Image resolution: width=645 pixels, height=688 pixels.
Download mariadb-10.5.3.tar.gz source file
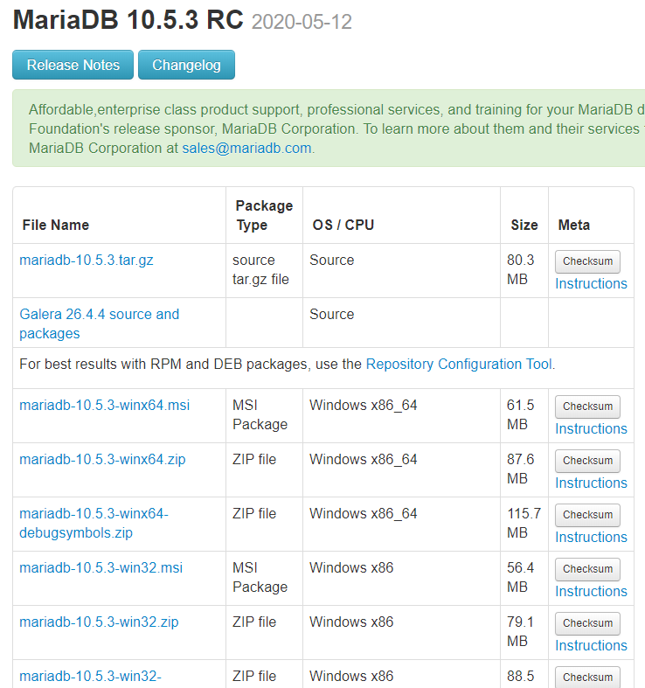pyautogui.click(x=87, y=261)
